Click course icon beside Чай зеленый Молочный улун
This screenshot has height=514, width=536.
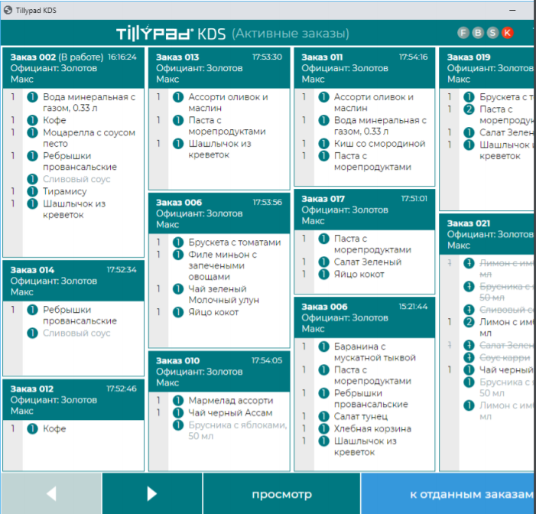point(178,289)
